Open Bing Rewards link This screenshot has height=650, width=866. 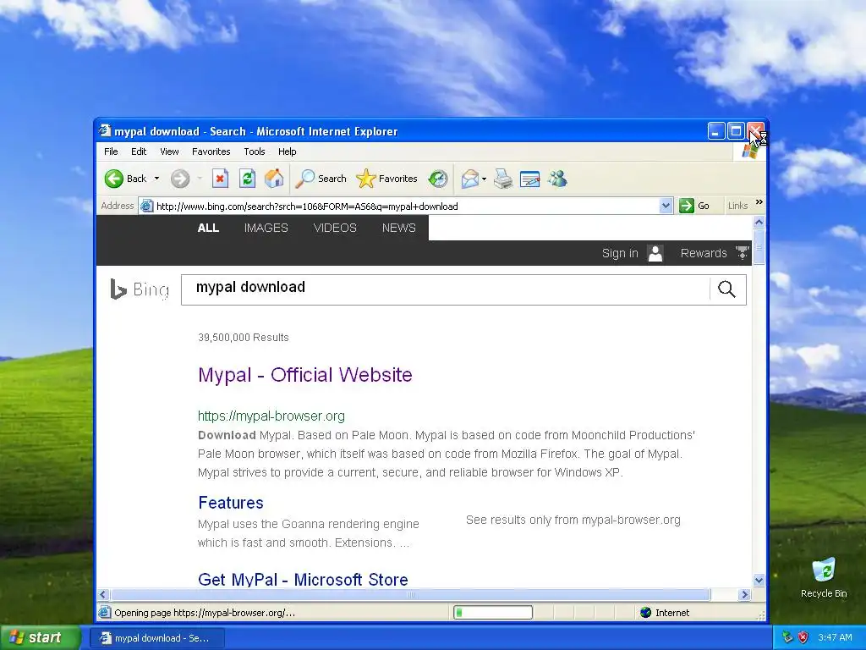pyautogui.click(x=704, y=253)
